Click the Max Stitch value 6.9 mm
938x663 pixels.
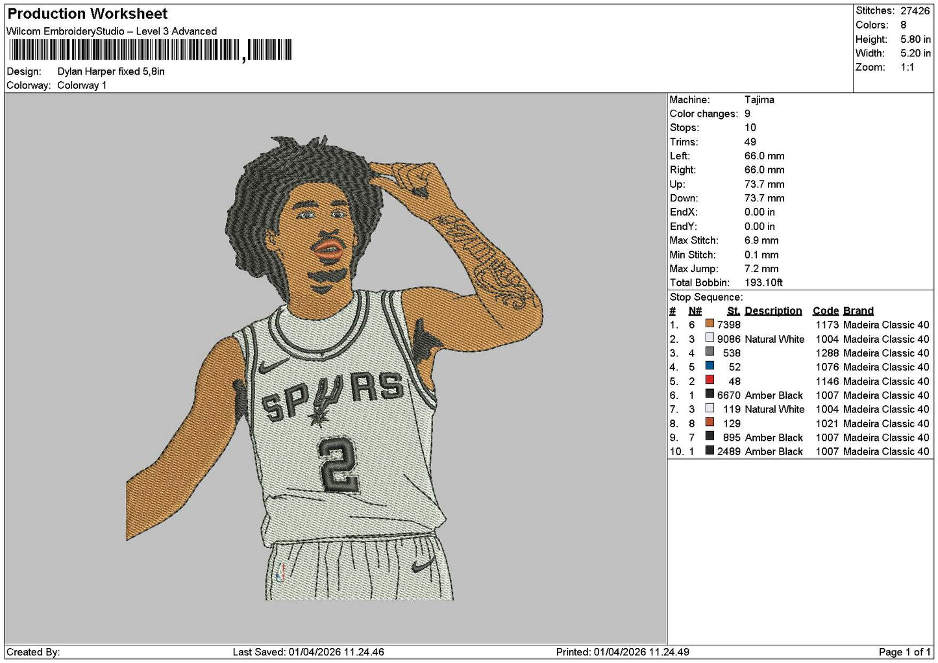[x=761, y=240]
